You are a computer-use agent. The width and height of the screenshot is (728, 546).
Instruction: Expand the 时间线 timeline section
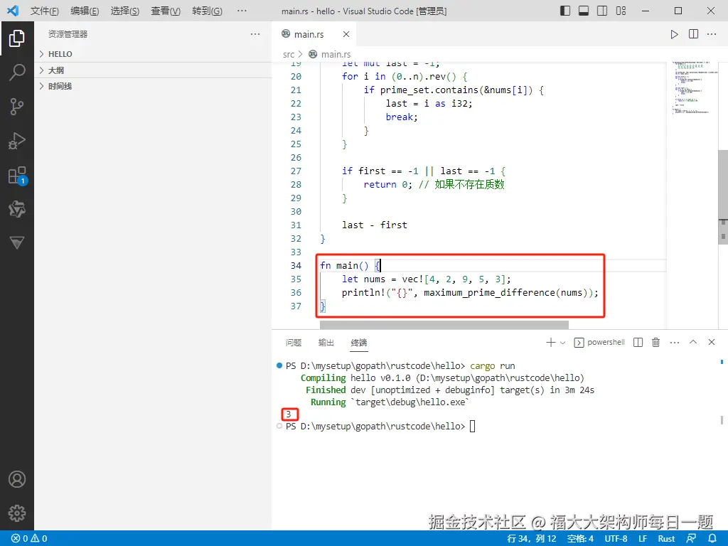coord(154,86)
